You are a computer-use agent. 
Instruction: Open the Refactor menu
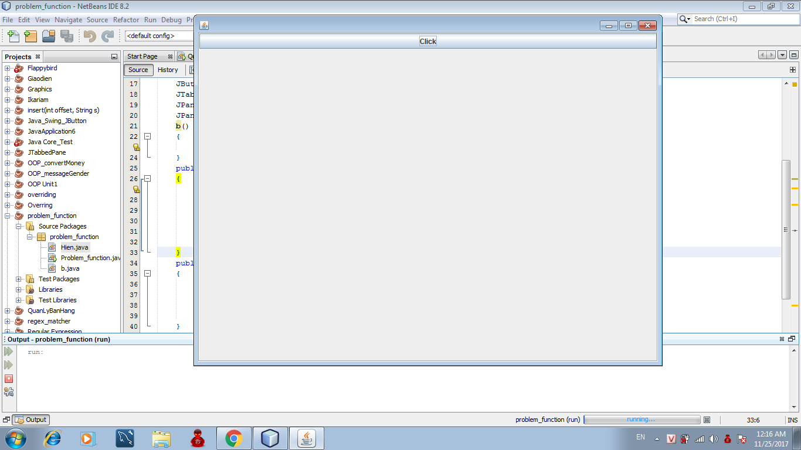126,19
